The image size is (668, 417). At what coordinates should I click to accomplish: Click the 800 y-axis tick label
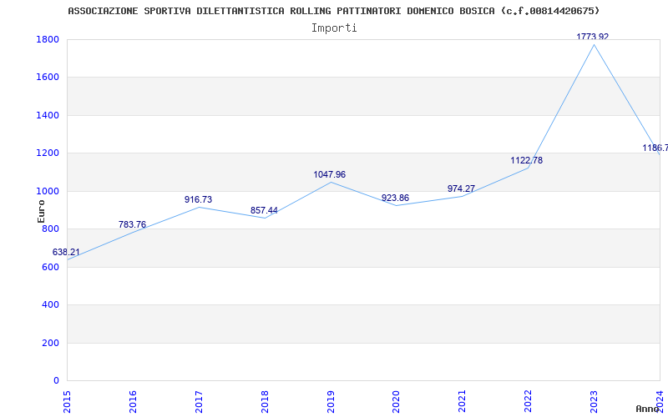click(x=50, y=229)
